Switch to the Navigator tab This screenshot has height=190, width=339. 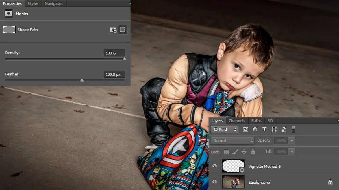(53, 3)
